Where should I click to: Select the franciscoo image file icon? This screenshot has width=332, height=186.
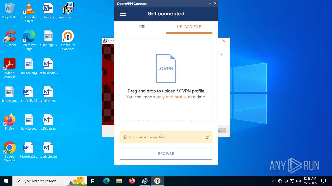pos(29,122)
